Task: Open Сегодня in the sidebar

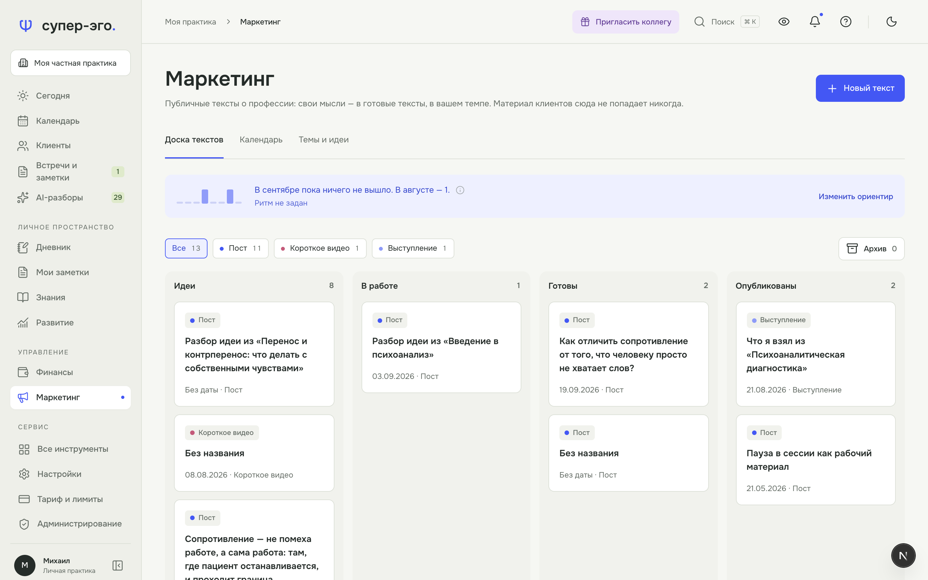Action: (71, 95)
